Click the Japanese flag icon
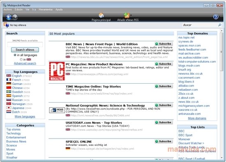Viewport: 226px width, 162px height. tap(9, 108)
